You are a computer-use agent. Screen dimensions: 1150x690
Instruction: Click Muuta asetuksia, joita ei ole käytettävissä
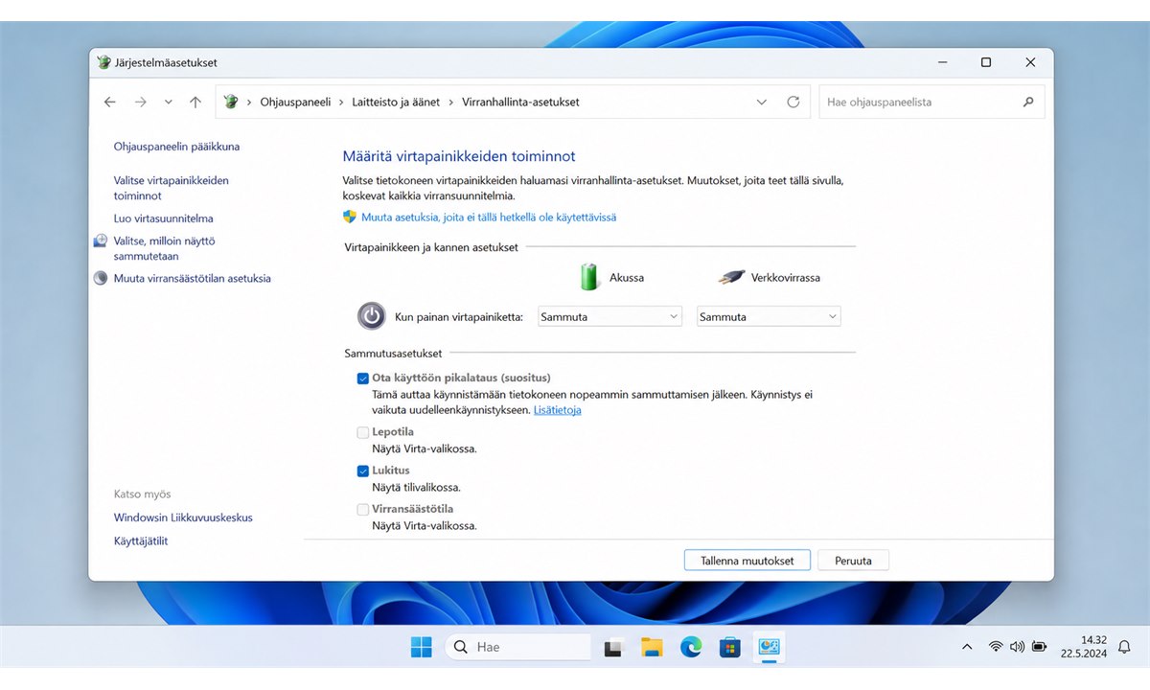point(489,218)
